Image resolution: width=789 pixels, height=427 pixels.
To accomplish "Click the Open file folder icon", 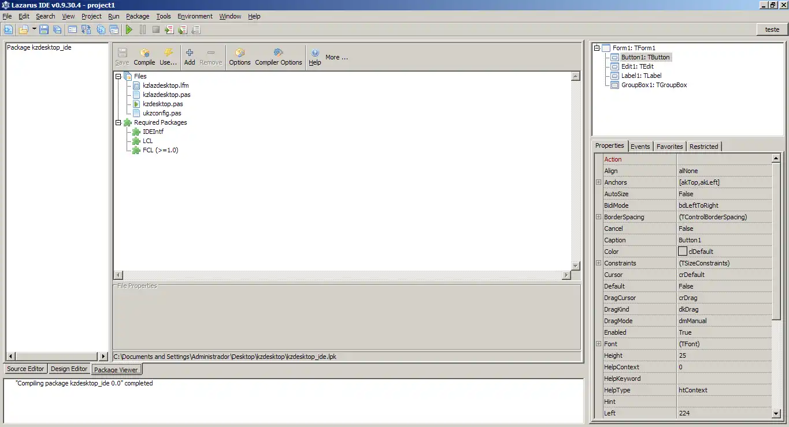I will (23, 29).
